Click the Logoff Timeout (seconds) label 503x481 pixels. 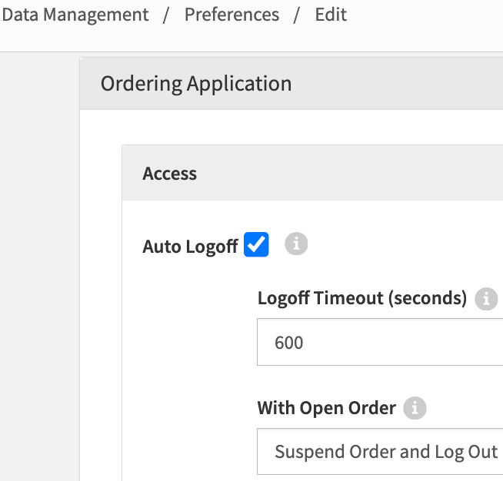point(362,298)
